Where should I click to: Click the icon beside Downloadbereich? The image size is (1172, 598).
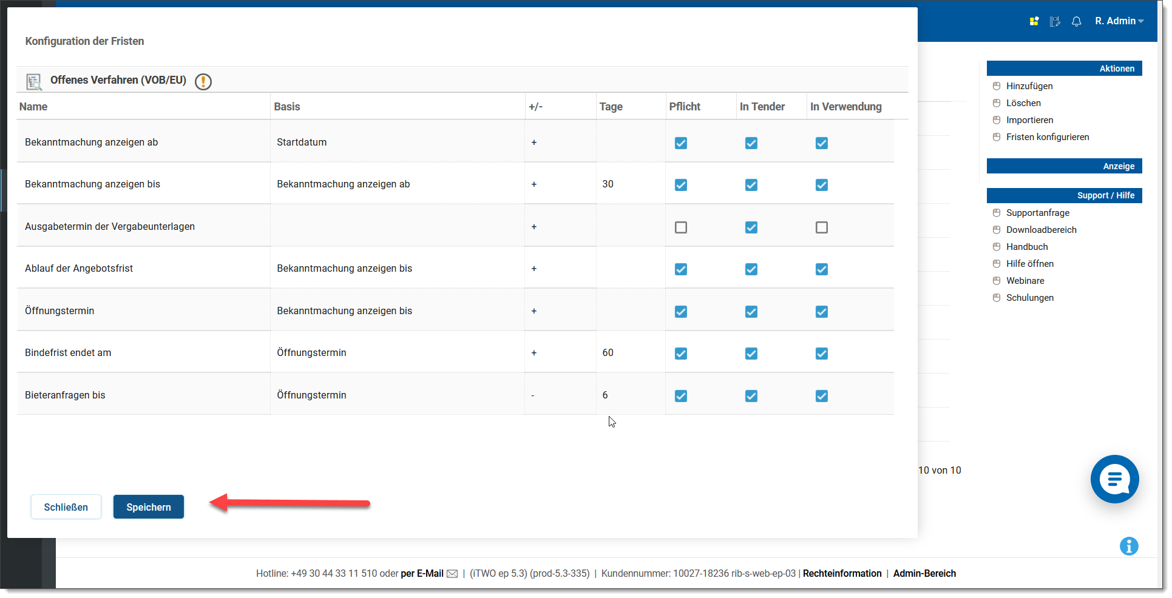point(997,230)
